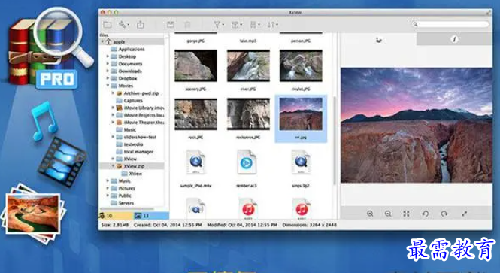Select the sample_iPod.m4v file icon
Image resolution: width=500 pixels, height=273 pixels.
click(x=195, y=162)
